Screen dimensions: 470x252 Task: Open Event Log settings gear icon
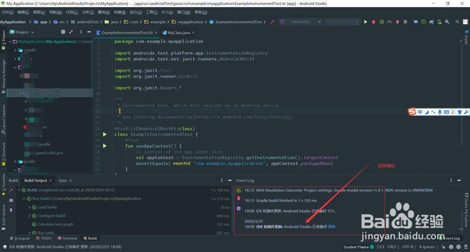coord(239,208)
